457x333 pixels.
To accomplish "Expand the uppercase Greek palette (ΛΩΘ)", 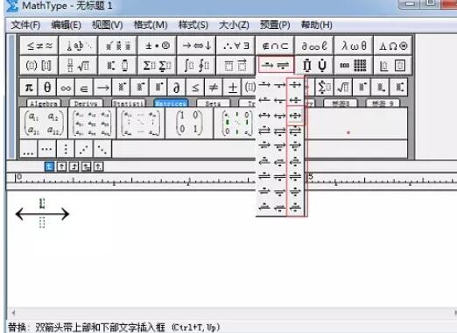I will click(x=392, y=46).
